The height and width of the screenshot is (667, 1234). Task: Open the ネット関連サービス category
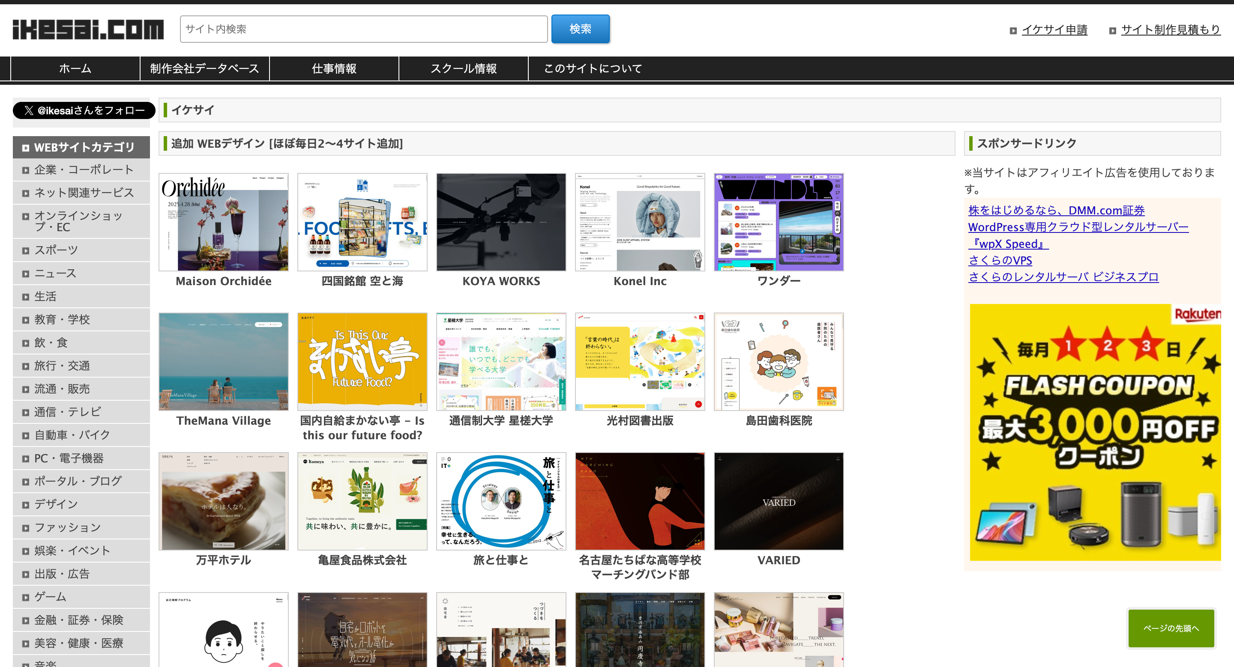pyautogui.click(x=81, y=193)
